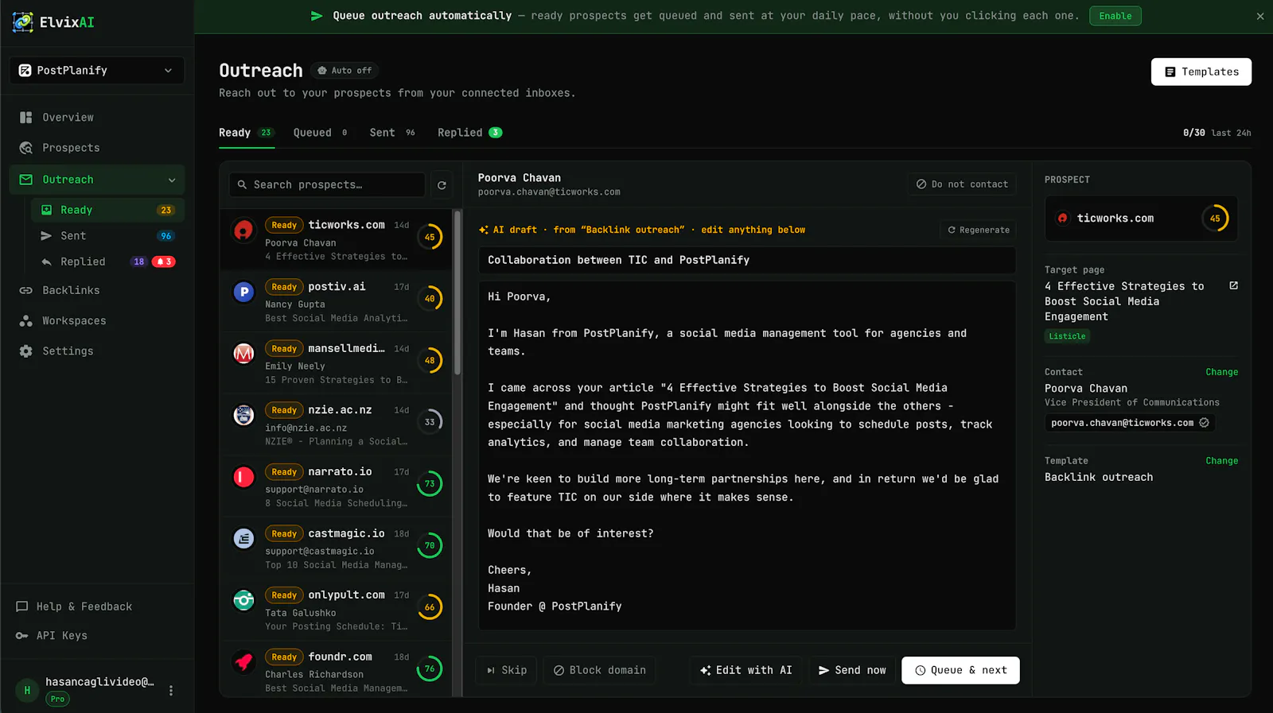
Task: Click the email subject line field
Action: (746, 260)
